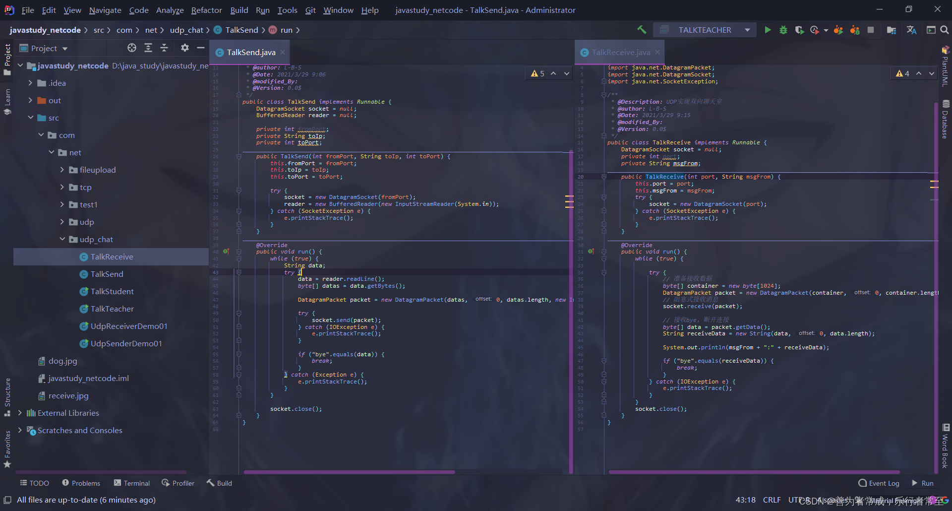This screenshot has height=511, width=952.
Task: Run with Coverage using the shield icon
Action: click(799, 30)
